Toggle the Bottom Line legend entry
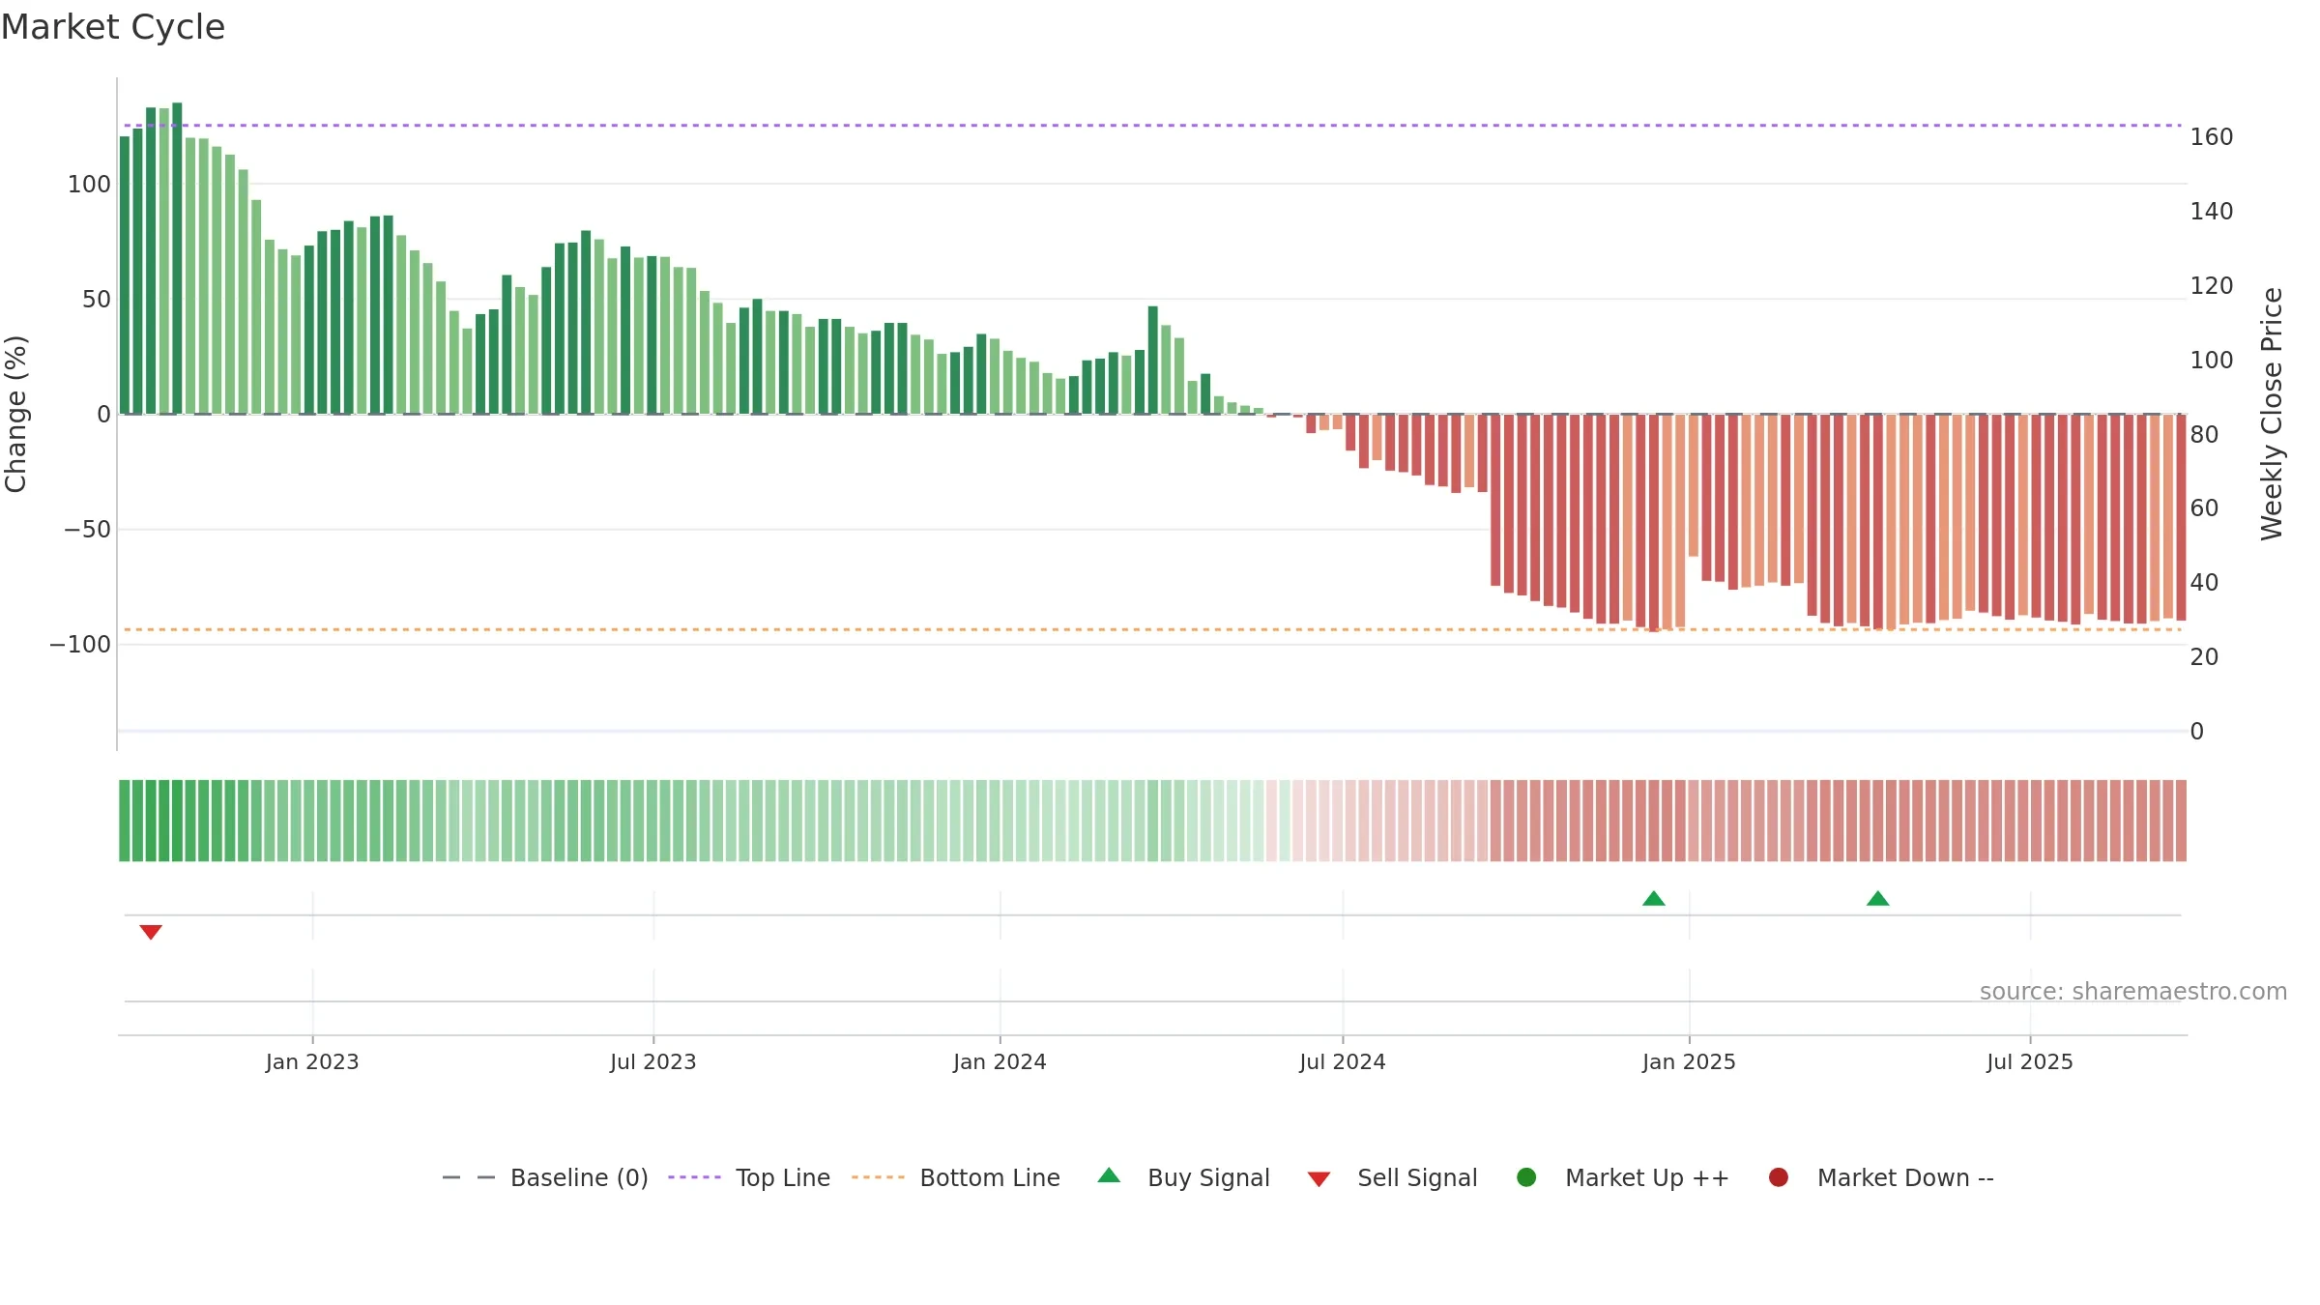This screenshot has width=2320, height=1305. 956,1177
